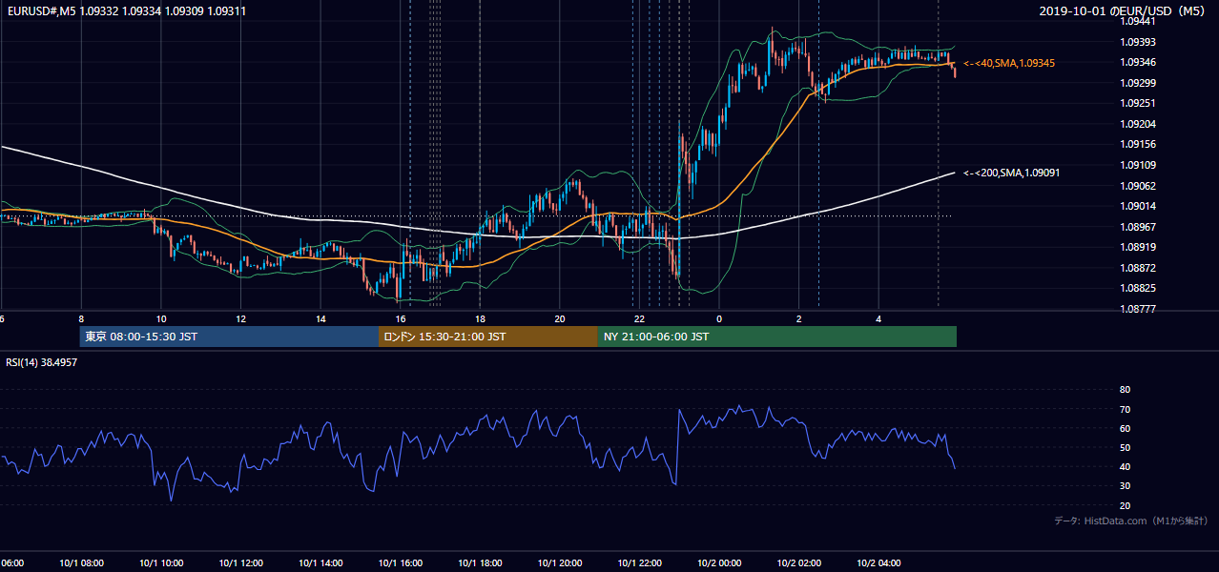The height and width of the screenshot is (572, 1219).
Task: Click the 10/1 16:00 time axis label
Action: coord(401,563)
